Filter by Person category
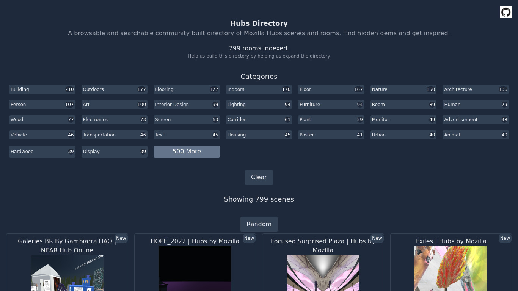The height and width of the screenshot is (291, 518). pyautogui.click(x=42, y=105)
